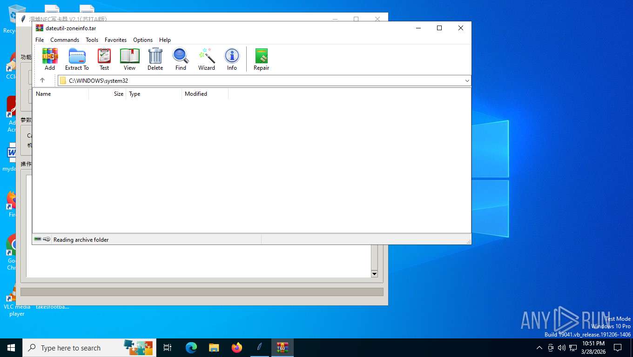
Task: Open the Commands menu
Action: (x=65, y=40)
